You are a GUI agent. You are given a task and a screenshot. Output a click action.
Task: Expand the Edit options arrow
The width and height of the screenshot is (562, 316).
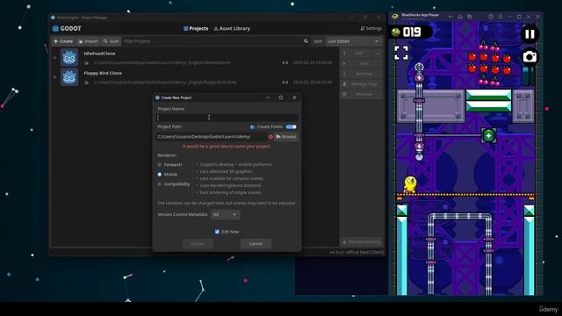pyautogui.click(x=378, y=53)
